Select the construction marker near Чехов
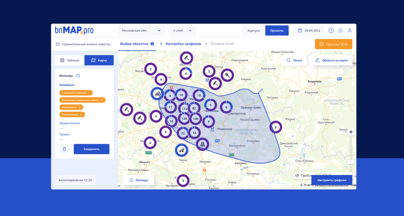 pos(181,150)
